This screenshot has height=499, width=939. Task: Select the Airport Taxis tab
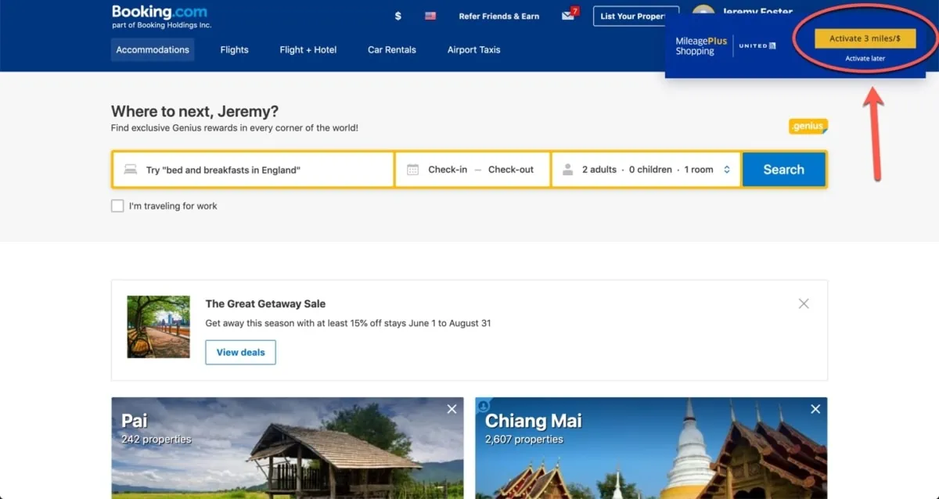(473, 49)
